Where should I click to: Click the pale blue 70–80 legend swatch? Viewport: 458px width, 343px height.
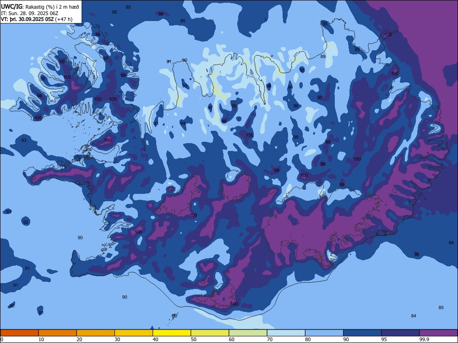tap(286, 333)
